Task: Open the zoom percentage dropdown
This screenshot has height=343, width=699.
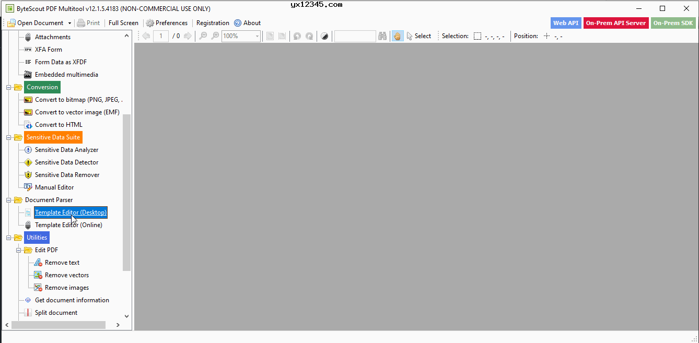Action: pyautogui.click(x=257, y=36)
